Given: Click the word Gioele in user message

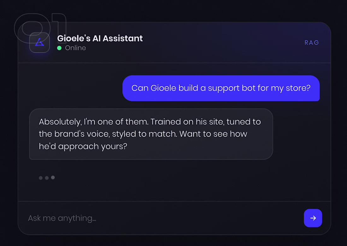Looking at the screenshot, I should point(163,88).
